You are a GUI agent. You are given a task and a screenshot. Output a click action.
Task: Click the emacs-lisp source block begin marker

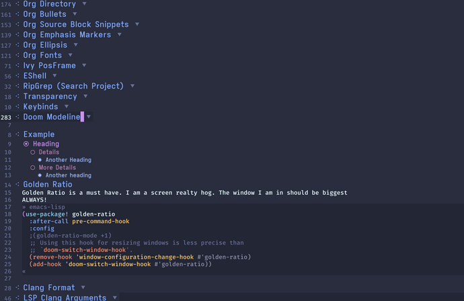pyautogui.click(x=44, y=207)
